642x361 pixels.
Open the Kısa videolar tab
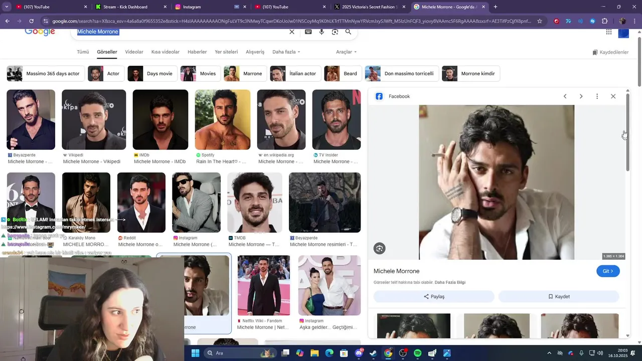coord(166,52)
